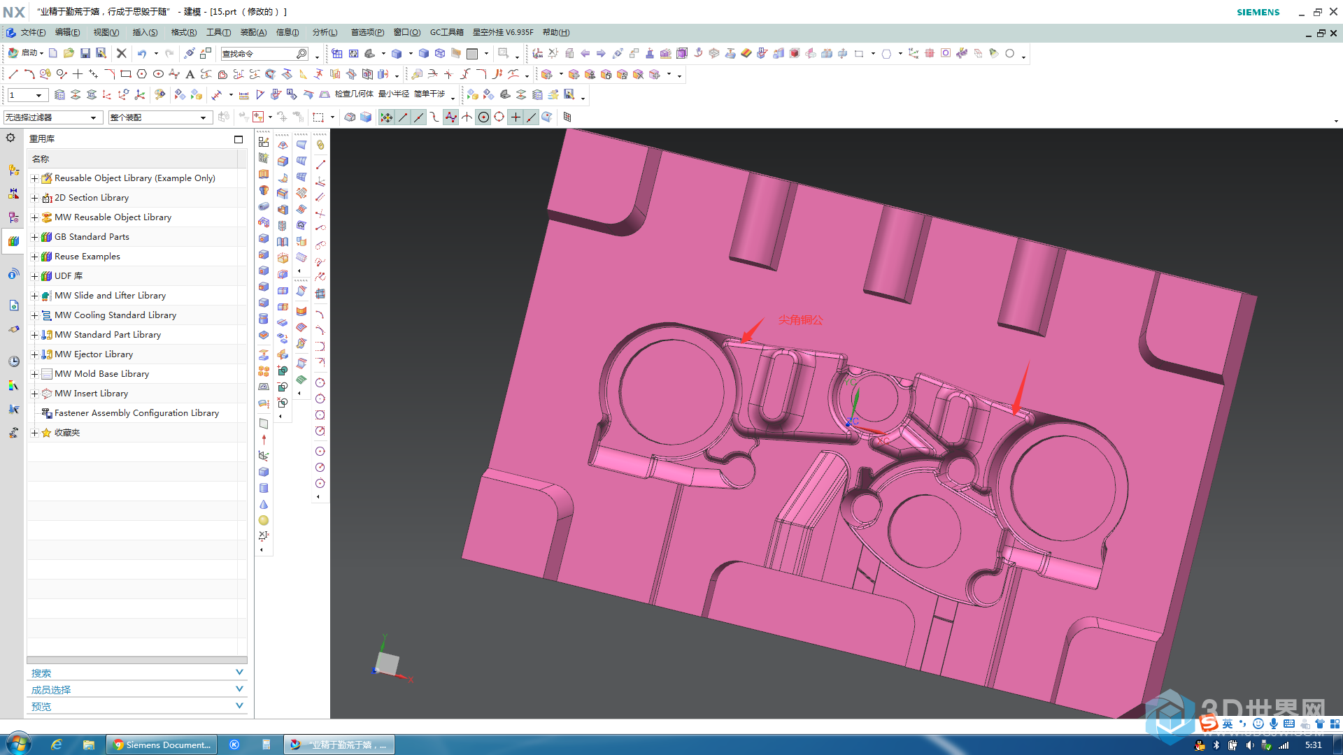The image size is (1343, 755).
Task: Open Internet Explorer from taskbar
Action: [57, 745]
